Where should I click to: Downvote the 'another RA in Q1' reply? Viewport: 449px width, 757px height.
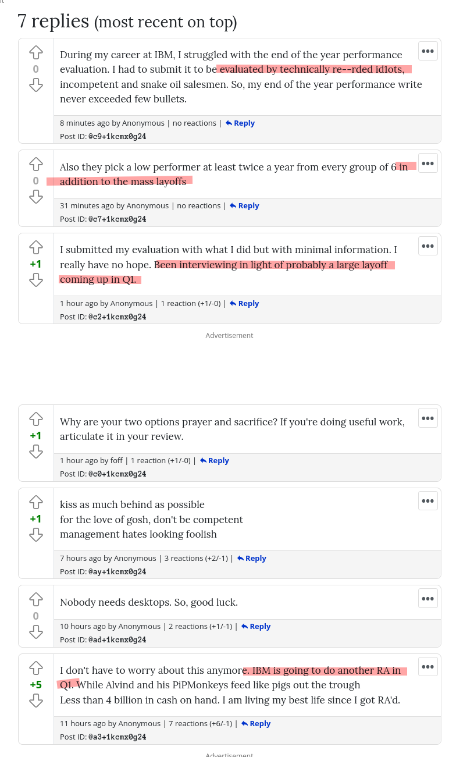(x=36, y=701)
